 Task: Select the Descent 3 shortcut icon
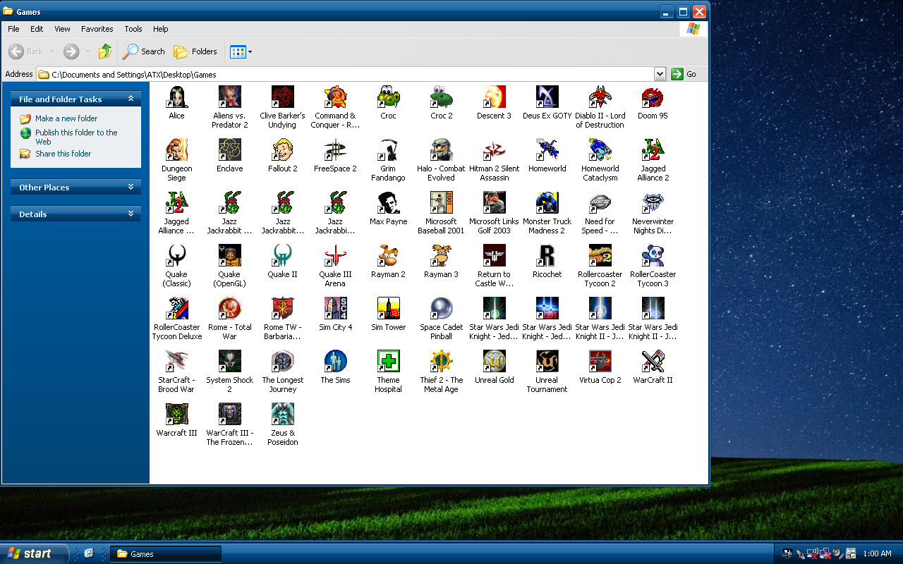pos(494,97)
